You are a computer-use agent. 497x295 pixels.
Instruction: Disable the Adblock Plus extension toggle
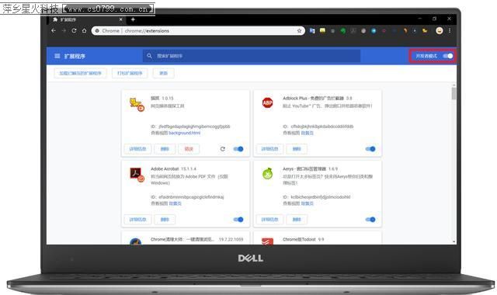[370, 149]
